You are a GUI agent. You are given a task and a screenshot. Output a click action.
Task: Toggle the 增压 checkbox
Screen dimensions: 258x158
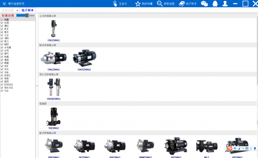pos(2,26)
